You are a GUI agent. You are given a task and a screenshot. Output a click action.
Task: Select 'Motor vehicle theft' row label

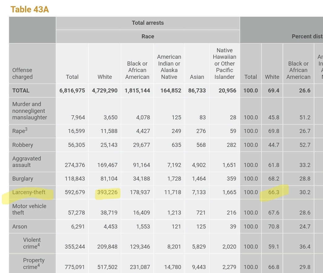[29, 209]
